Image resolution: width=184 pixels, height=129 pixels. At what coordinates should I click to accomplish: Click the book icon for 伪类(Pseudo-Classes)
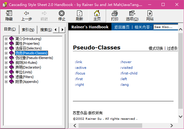point(12,53)
